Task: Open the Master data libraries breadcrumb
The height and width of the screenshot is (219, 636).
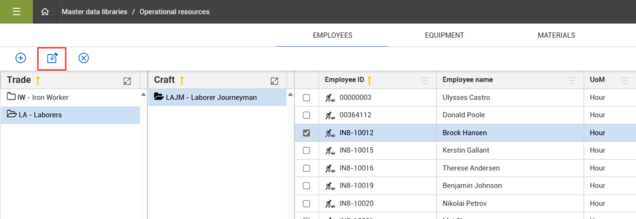Action: [94, 12]
